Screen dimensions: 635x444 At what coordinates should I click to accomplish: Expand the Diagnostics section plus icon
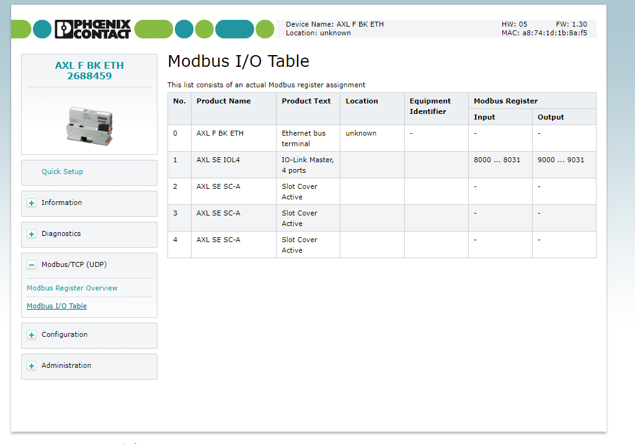[32, 234]
